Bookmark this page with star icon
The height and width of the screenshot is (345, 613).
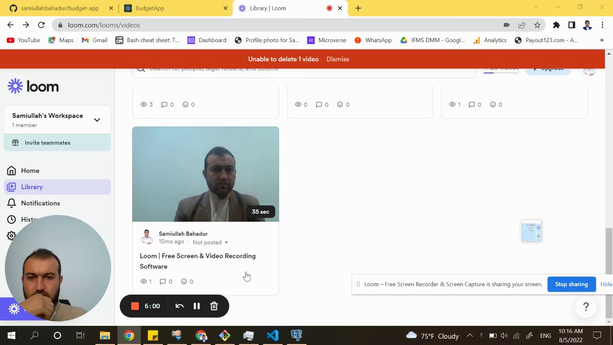click(537, 25)
